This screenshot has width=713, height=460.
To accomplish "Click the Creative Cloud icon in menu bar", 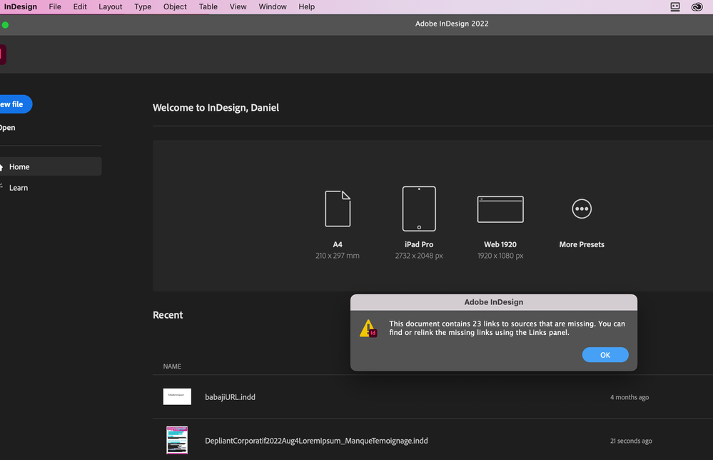I will click(697, 6).
